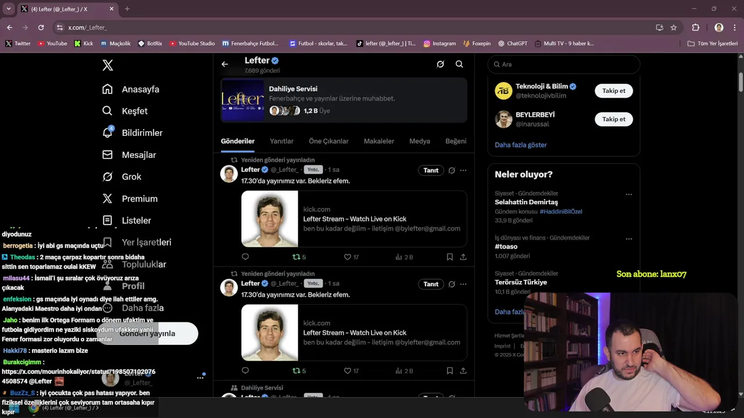Open ChatGPT bookmark

(512, 43)
